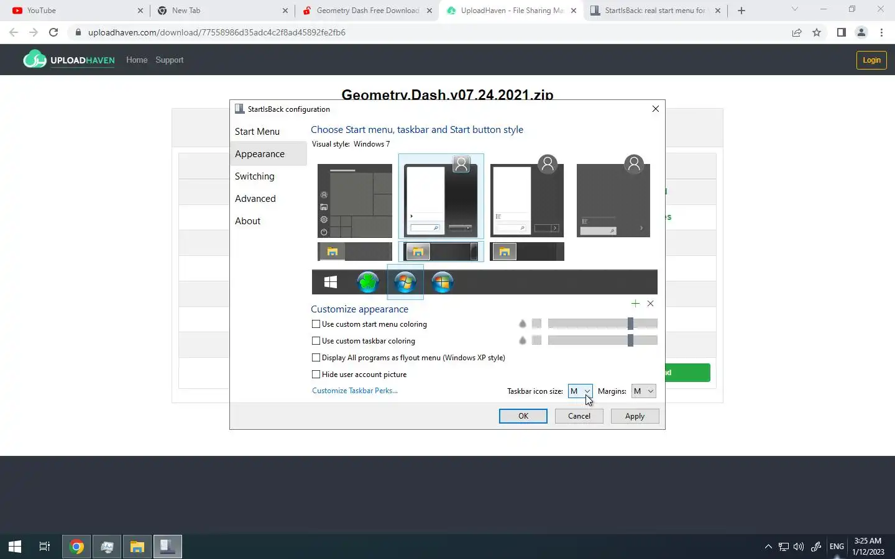Add a custom start button image
Image resolution: width=895 pixels, height=559 pixels.
point(635,304)
